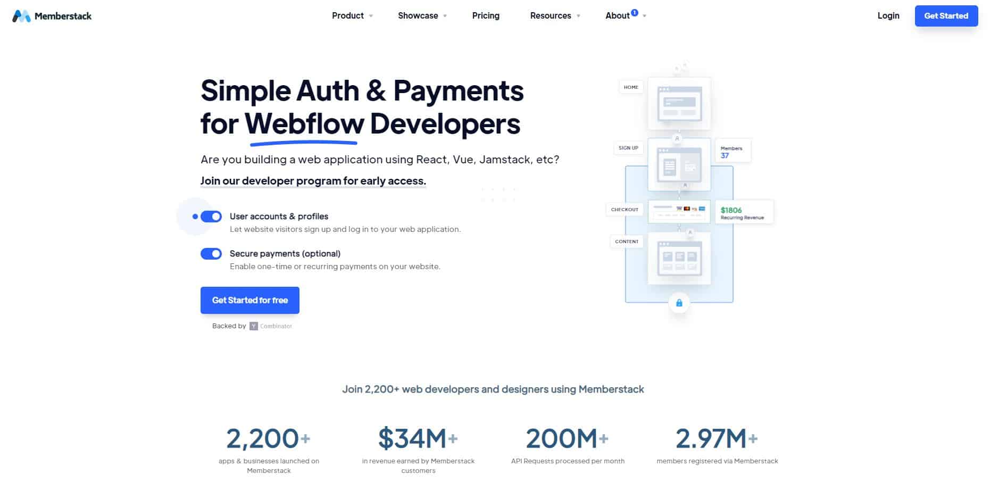Click the Members 37 stat card

click(733, 151)
